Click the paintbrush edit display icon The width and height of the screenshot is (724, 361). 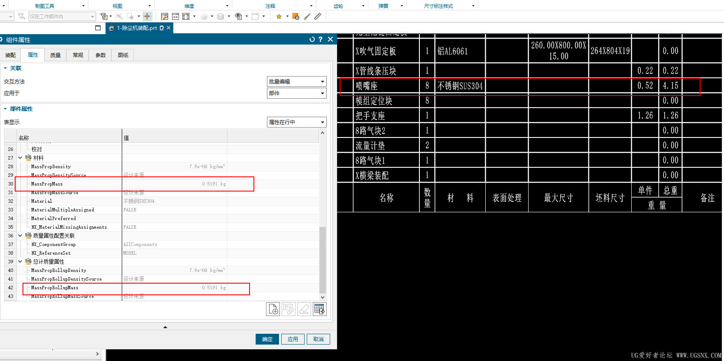coord(307,16)
